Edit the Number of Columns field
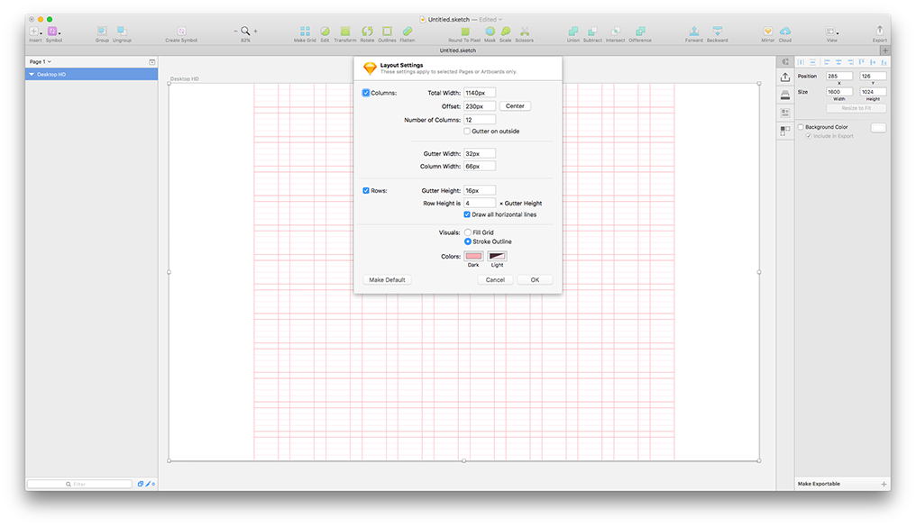 (x=480, y=120)
